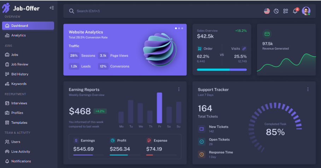The width and height of the screenshot is (321, 168).
Task: Click the Jobs briefcase icon
Action: [x=7, y=55]
